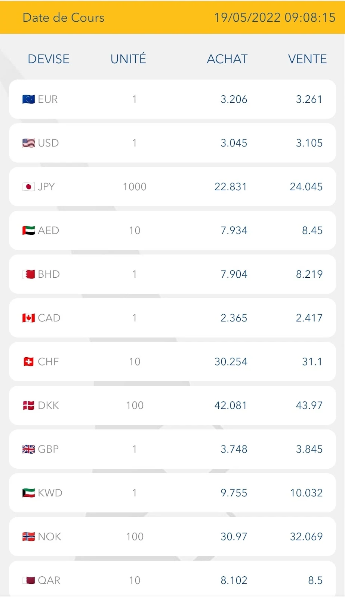Click the Swiss flag icon
345x598 pixels.
click(28, 362)
